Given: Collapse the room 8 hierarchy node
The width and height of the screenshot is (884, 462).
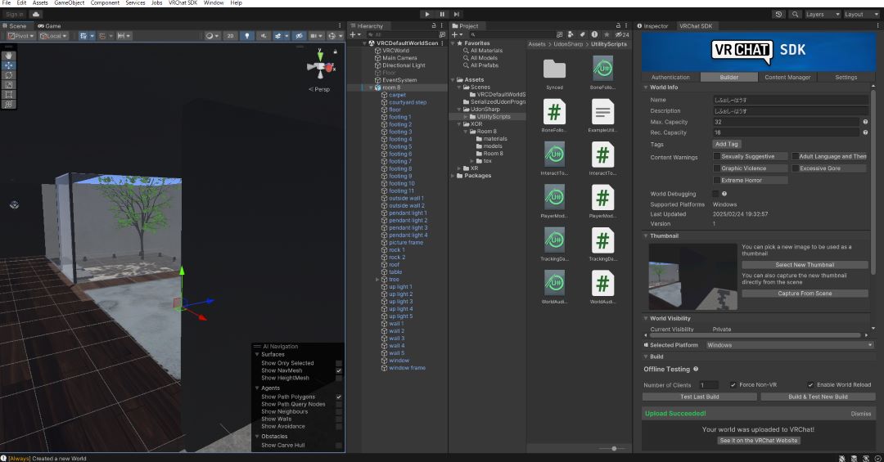Looking at the screenshot, I should click(x=371, y=87).
